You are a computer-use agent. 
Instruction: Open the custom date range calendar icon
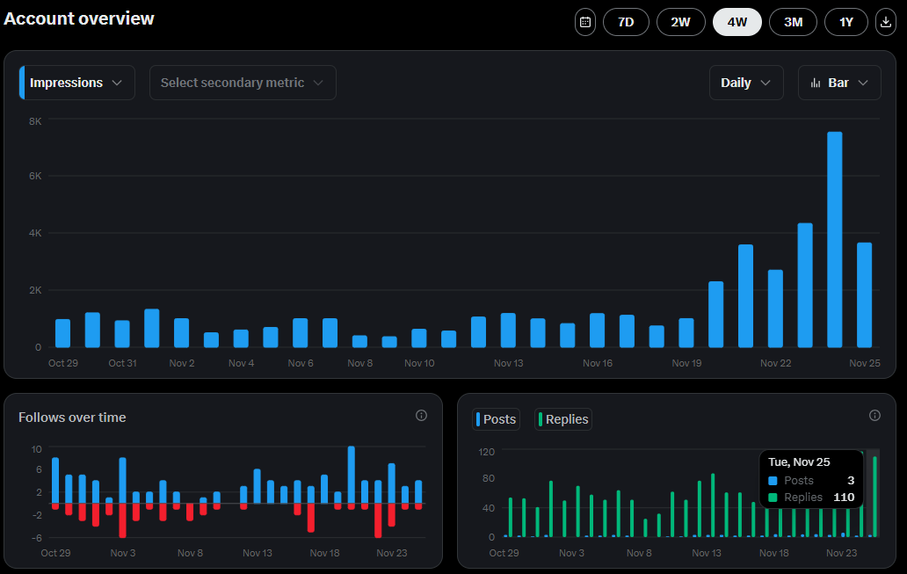(x=584, y=22)
